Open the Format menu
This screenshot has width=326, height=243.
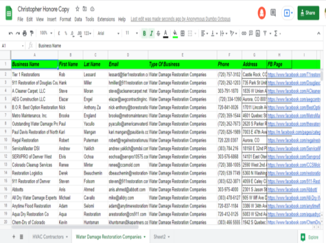[x=65, y=19]
